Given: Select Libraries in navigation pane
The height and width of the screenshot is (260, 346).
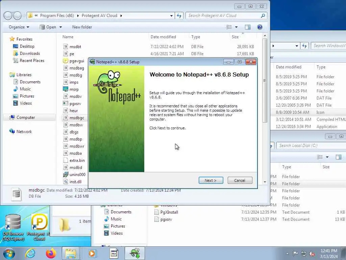Looking at the screenshot, I should point(24,75).
